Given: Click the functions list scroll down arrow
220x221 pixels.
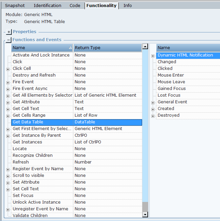Looking at the screenshot, I should point(145,214).
